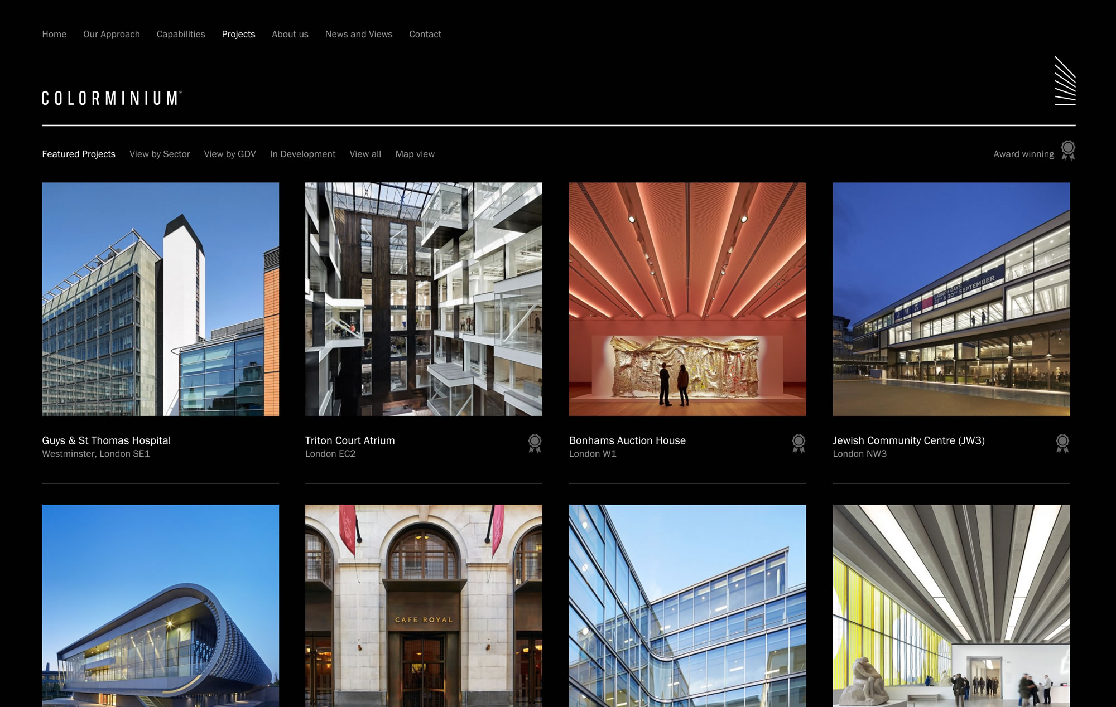Switch to View by GDV tab
This screenshot has height=707, width=1116.
[230, 154]
